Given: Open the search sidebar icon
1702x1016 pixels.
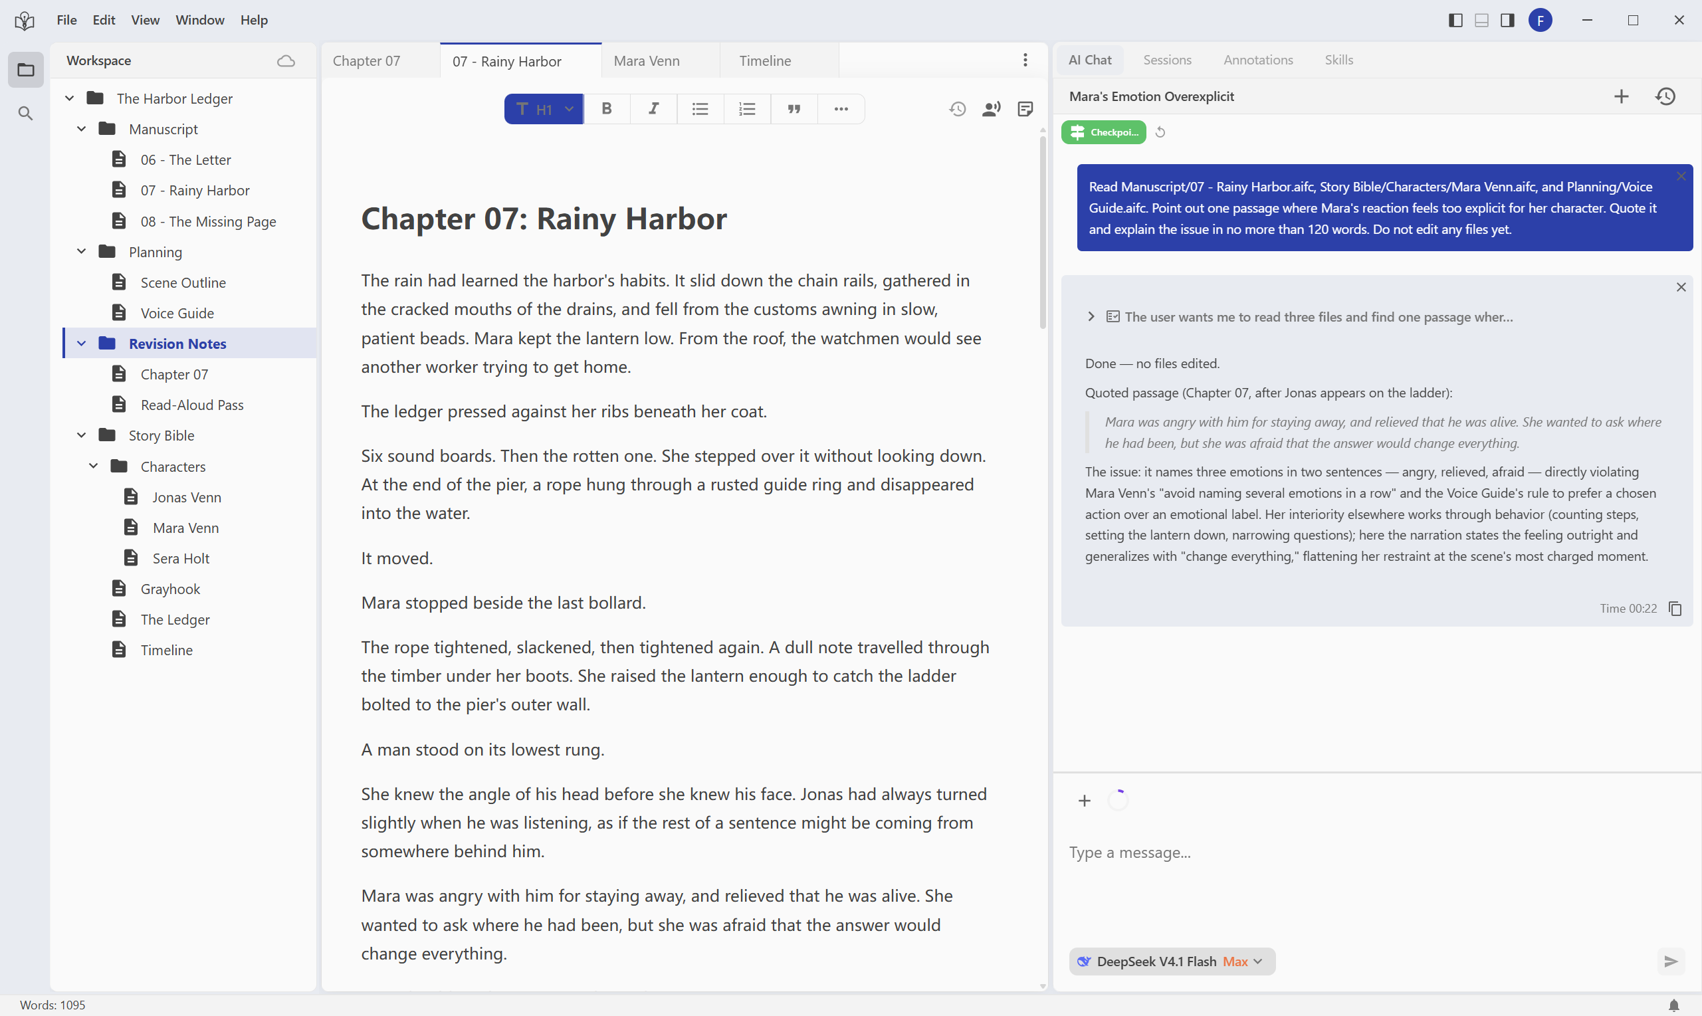Looking at the screenshot, I should [x=25, y=113].
